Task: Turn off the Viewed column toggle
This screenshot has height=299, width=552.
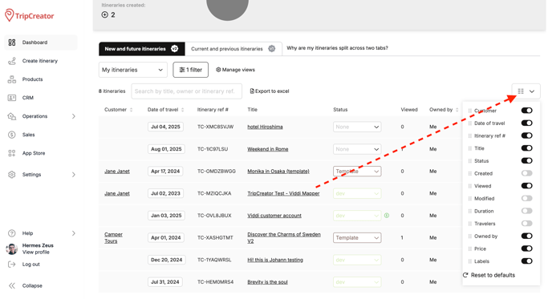Action: pyautogui.click(x=526, y=186)
